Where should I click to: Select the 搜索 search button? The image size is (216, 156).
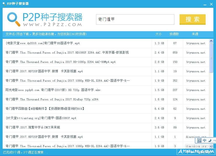coord(192,19)
